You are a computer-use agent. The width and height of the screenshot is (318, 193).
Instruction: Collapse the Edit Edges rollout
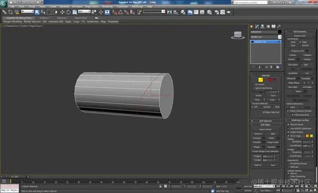[265, 125]
